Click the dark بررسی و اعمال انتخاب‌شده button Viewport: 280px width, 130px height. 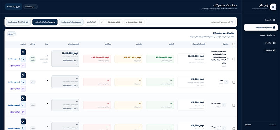(45, 22)
